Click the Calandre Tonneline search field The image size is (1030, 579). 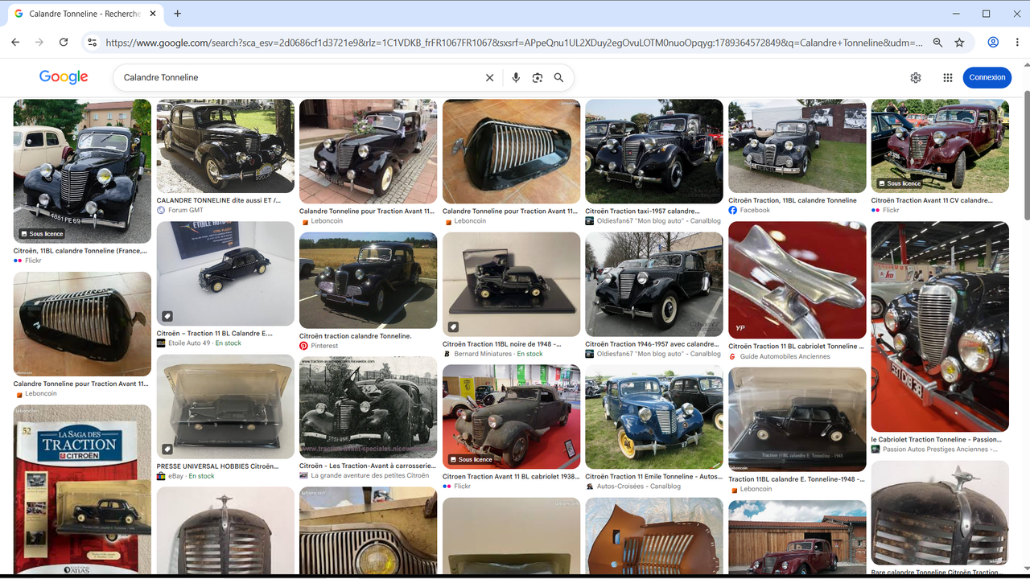(x=299, y=78)
